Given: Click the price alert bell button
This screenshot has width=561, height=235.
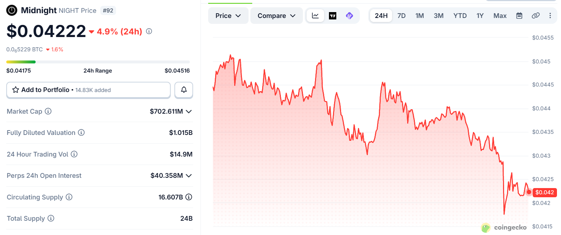Looking at the screenshot, I should [184, 90].
